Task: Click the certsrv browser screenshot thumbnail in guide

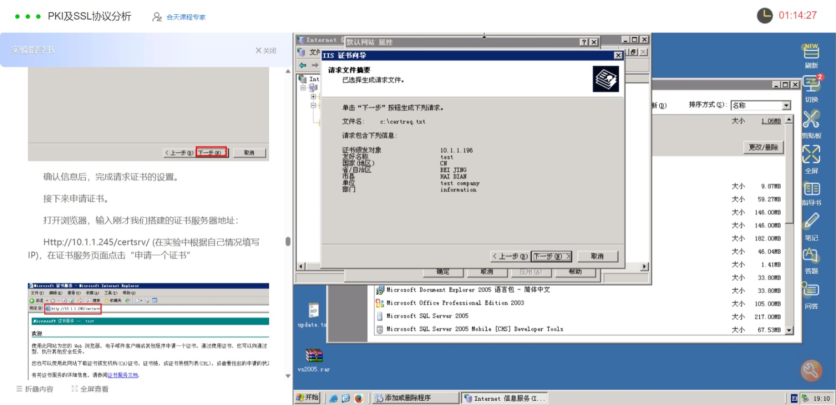Action: [148, 331]
